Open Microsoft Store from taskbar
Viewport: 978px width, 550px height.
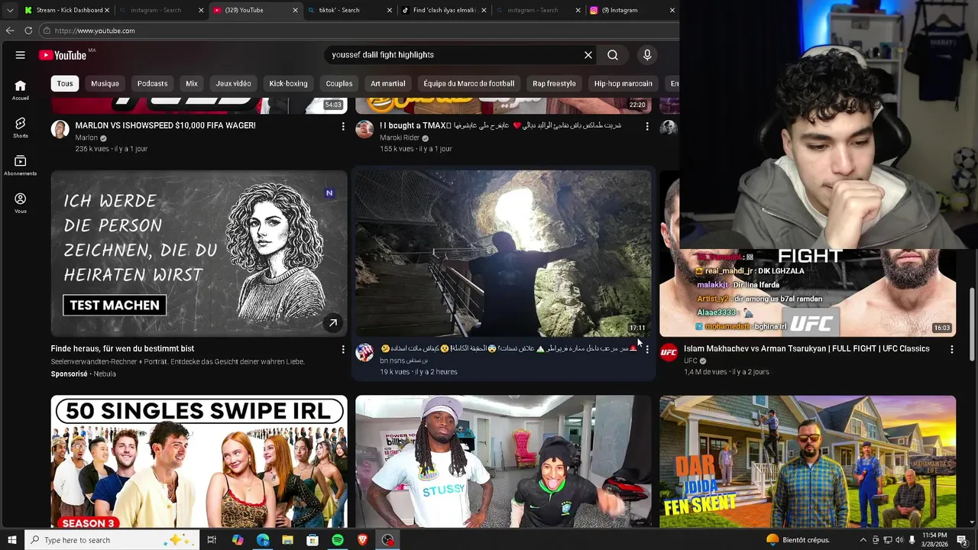click(313, 540)
